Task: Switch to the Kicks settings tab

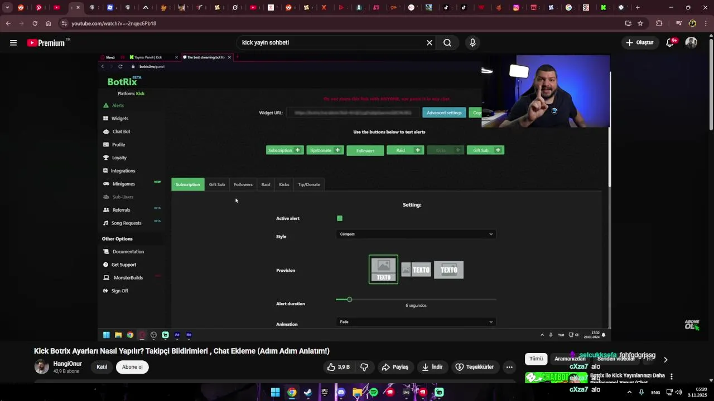Action: coord(284,184)
